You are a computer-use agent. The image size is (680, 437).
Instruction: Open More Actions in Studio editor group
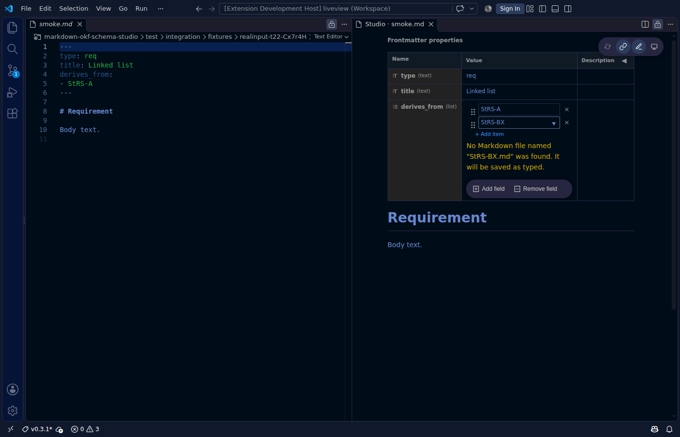pos(670,24)
